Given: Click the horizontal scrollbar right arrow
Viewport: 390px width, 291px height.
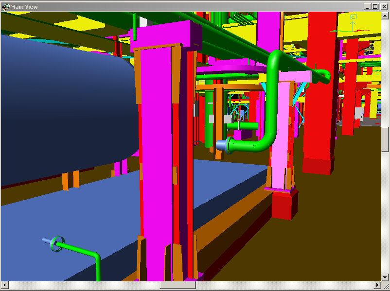Looking at the screenshot, I should coord(377,285).
